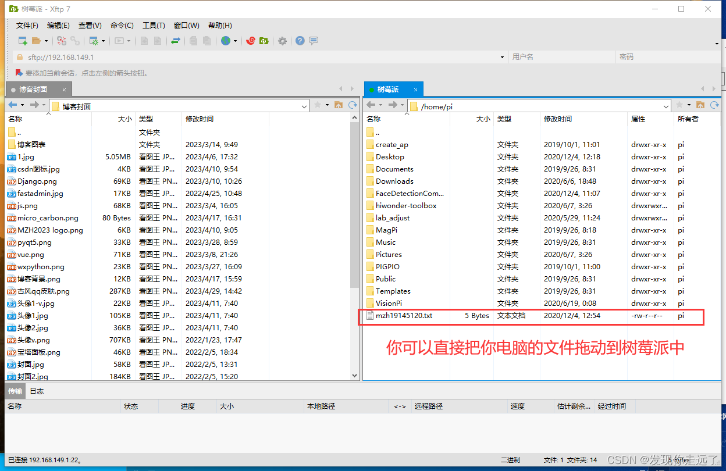Click forward arrow in remote /home/pi pane
726x471 pixels.
[x=393, y=105]
